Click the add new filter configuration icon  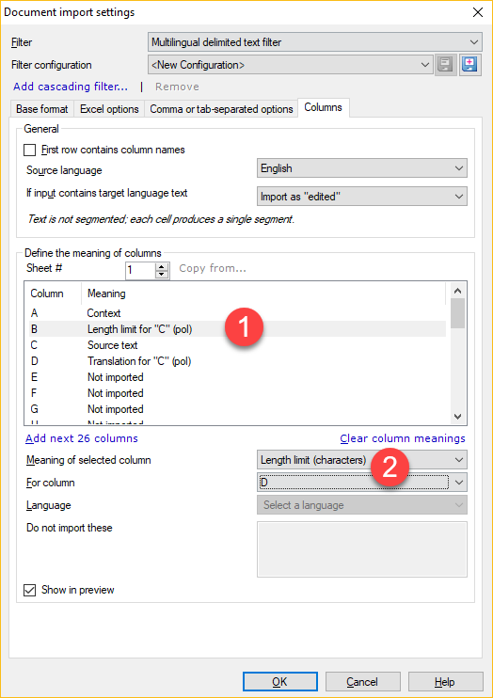470,65
